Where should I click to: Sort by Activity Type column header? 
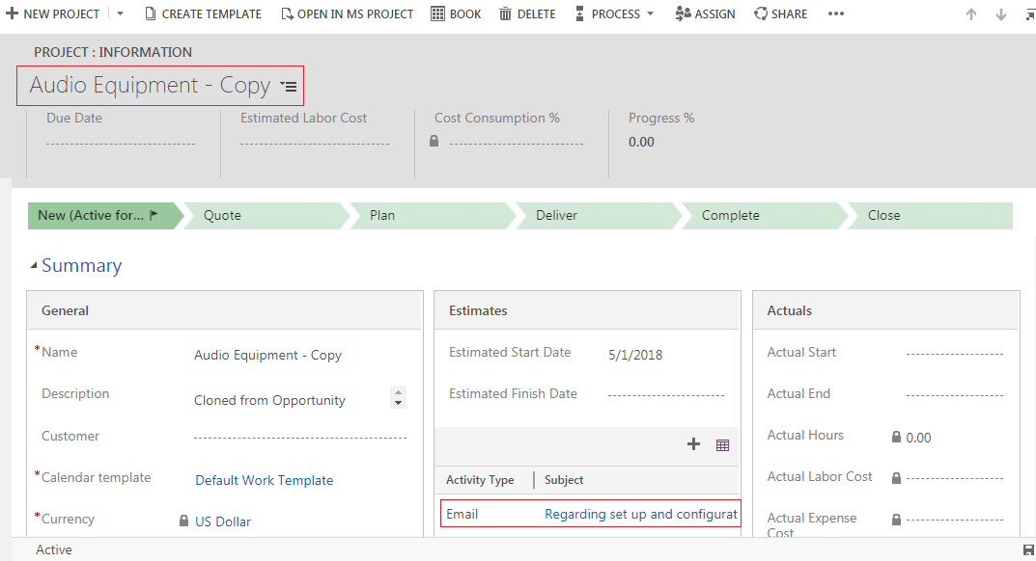[480, 480]
